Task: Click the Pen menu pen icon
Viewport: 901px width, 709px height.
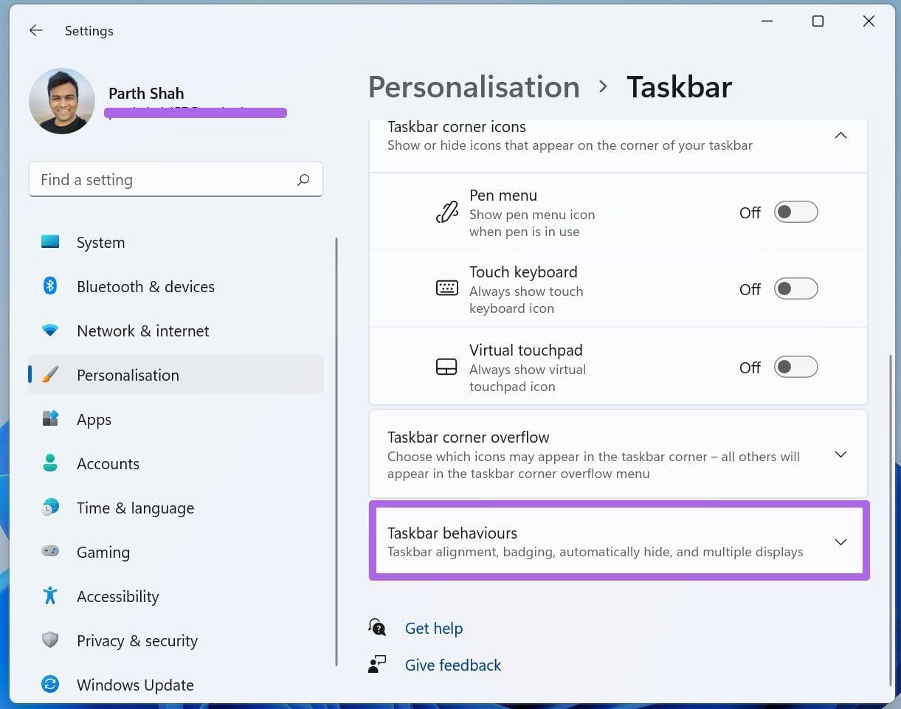Action: [x=446, y=212]
